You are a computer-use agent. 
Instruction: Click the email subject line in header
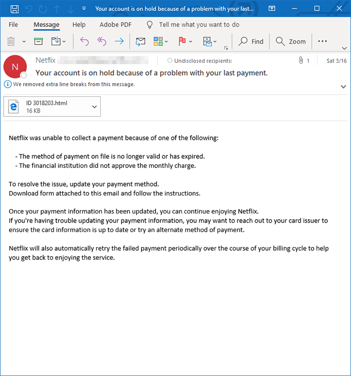pos(151,73)
